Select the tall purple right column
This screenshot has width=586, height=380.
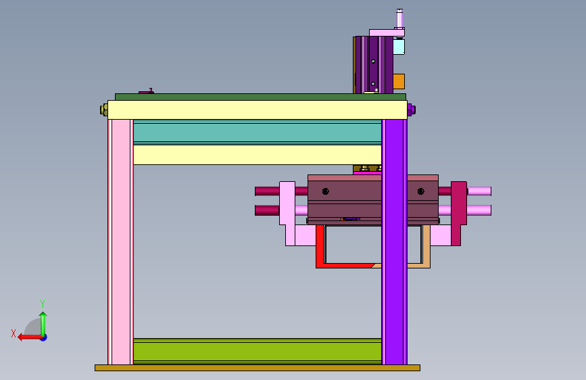click(395, 241)
